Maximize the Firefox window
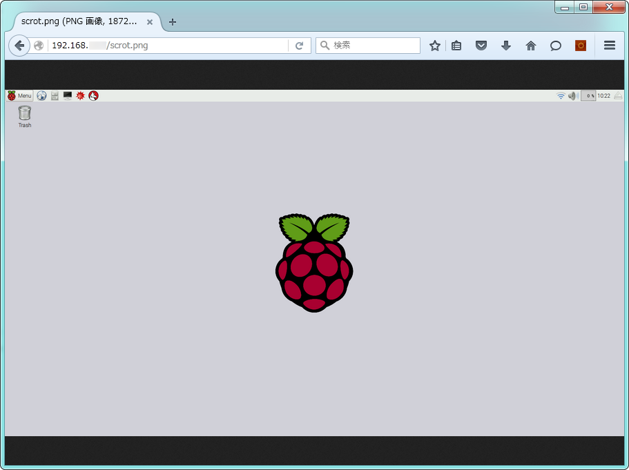The width and height of the screenshot is (629, 470). point(583,7)
